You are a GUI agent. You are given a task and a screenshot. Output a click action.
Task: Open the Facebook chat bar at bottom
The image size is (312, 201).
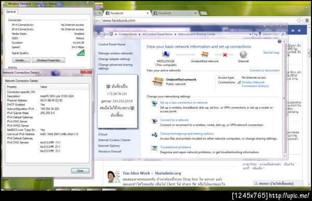click(278, 183)
